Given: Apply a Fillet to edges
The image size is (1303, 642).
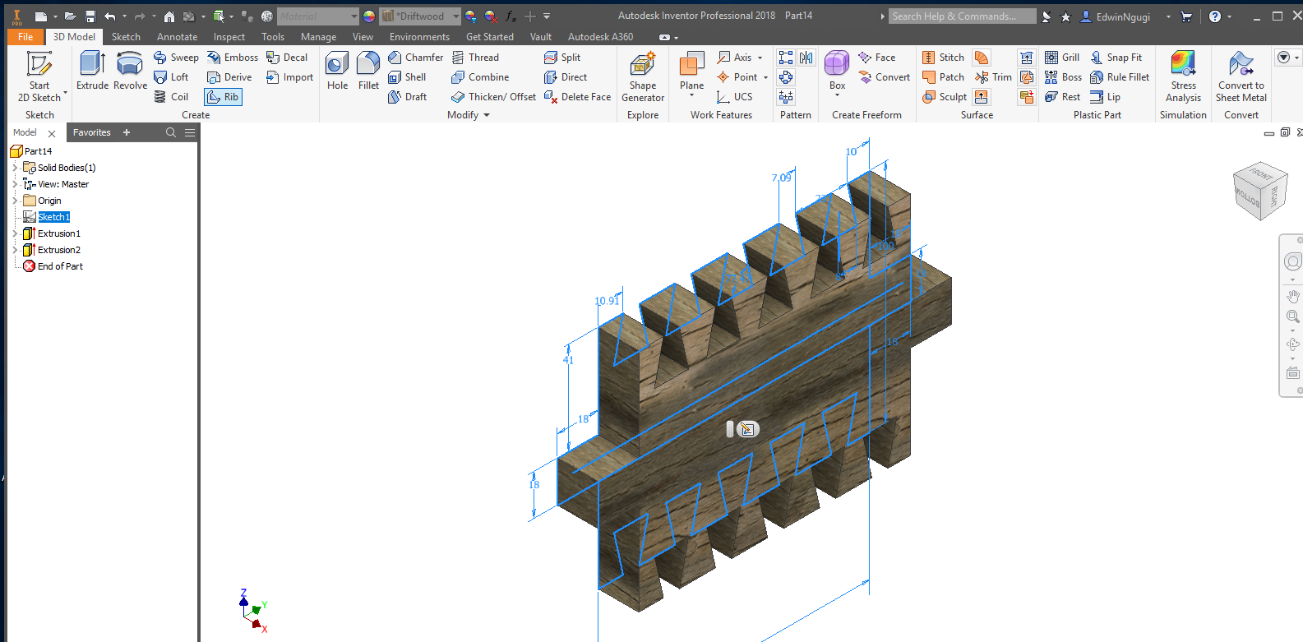Looking at the screenshot, I should pyautogui.click(x=368, y=71).
